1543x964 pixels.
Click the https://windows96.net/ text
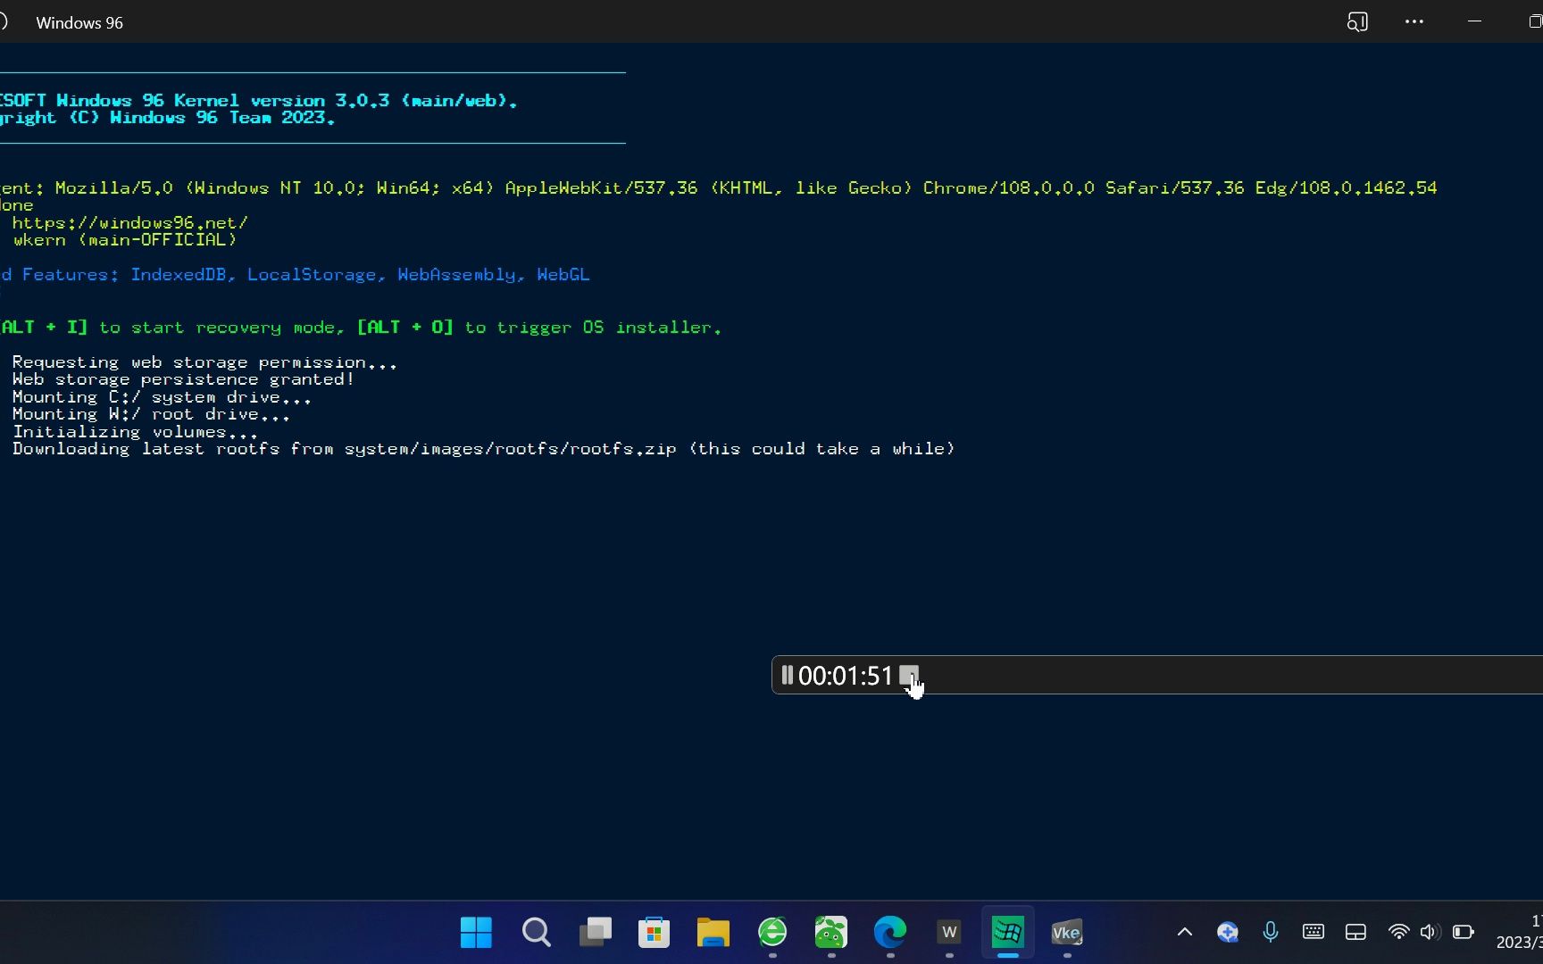point(129,222)
